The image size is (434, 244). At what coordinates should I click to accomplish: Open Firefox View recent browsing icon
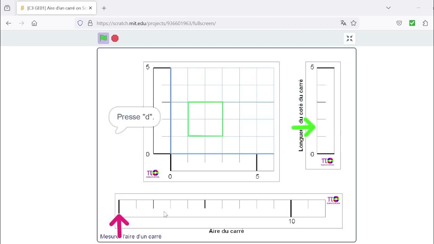click(x=7, y=8)
